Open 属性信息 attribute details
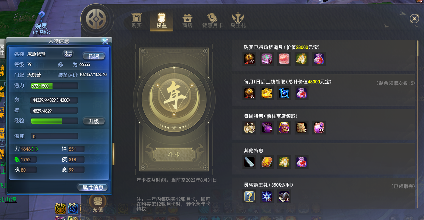Image resolution: width=424 pixels, height=220 pixels. point(93,187)
